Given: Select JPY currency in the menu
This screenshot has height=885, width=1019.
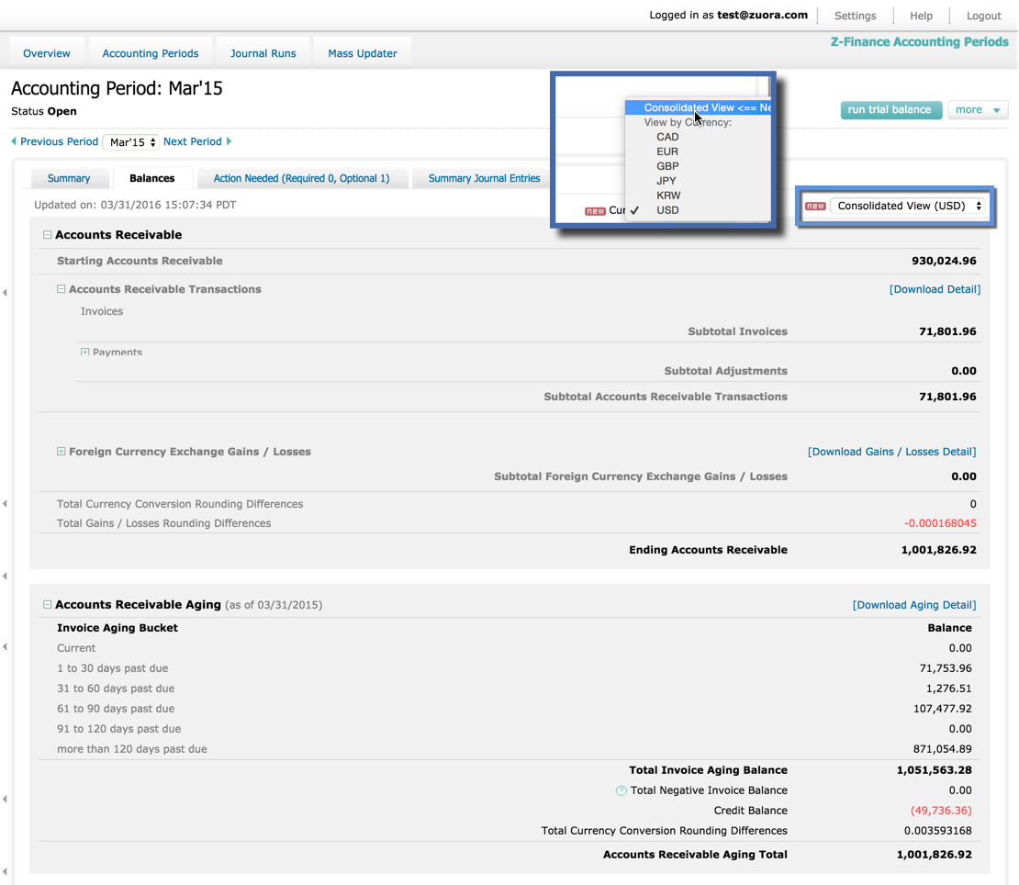Looking at the screenshot, I should pyautogui.click(x=666, y=181).
